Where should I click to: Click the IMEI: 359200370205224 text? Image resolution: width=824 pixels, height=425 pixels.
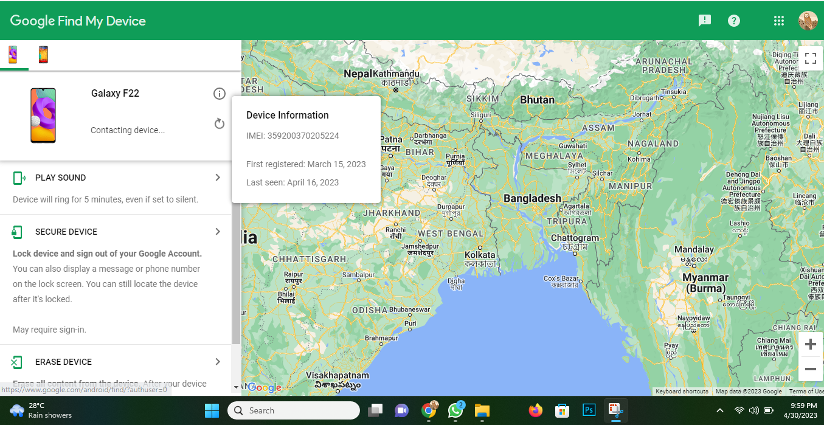[x=293, y=136]
